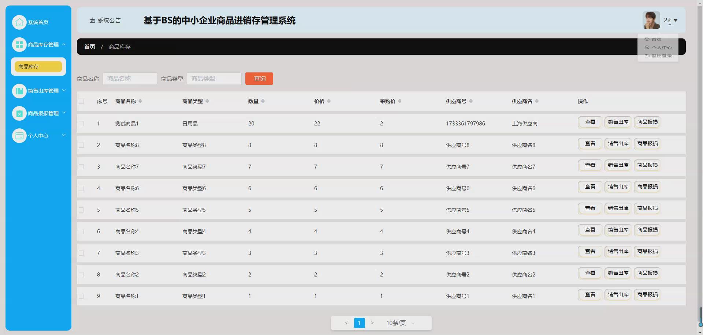Click supplier number 1733361797986
This screenshot has width=703, height=335.
coord(465,124)
